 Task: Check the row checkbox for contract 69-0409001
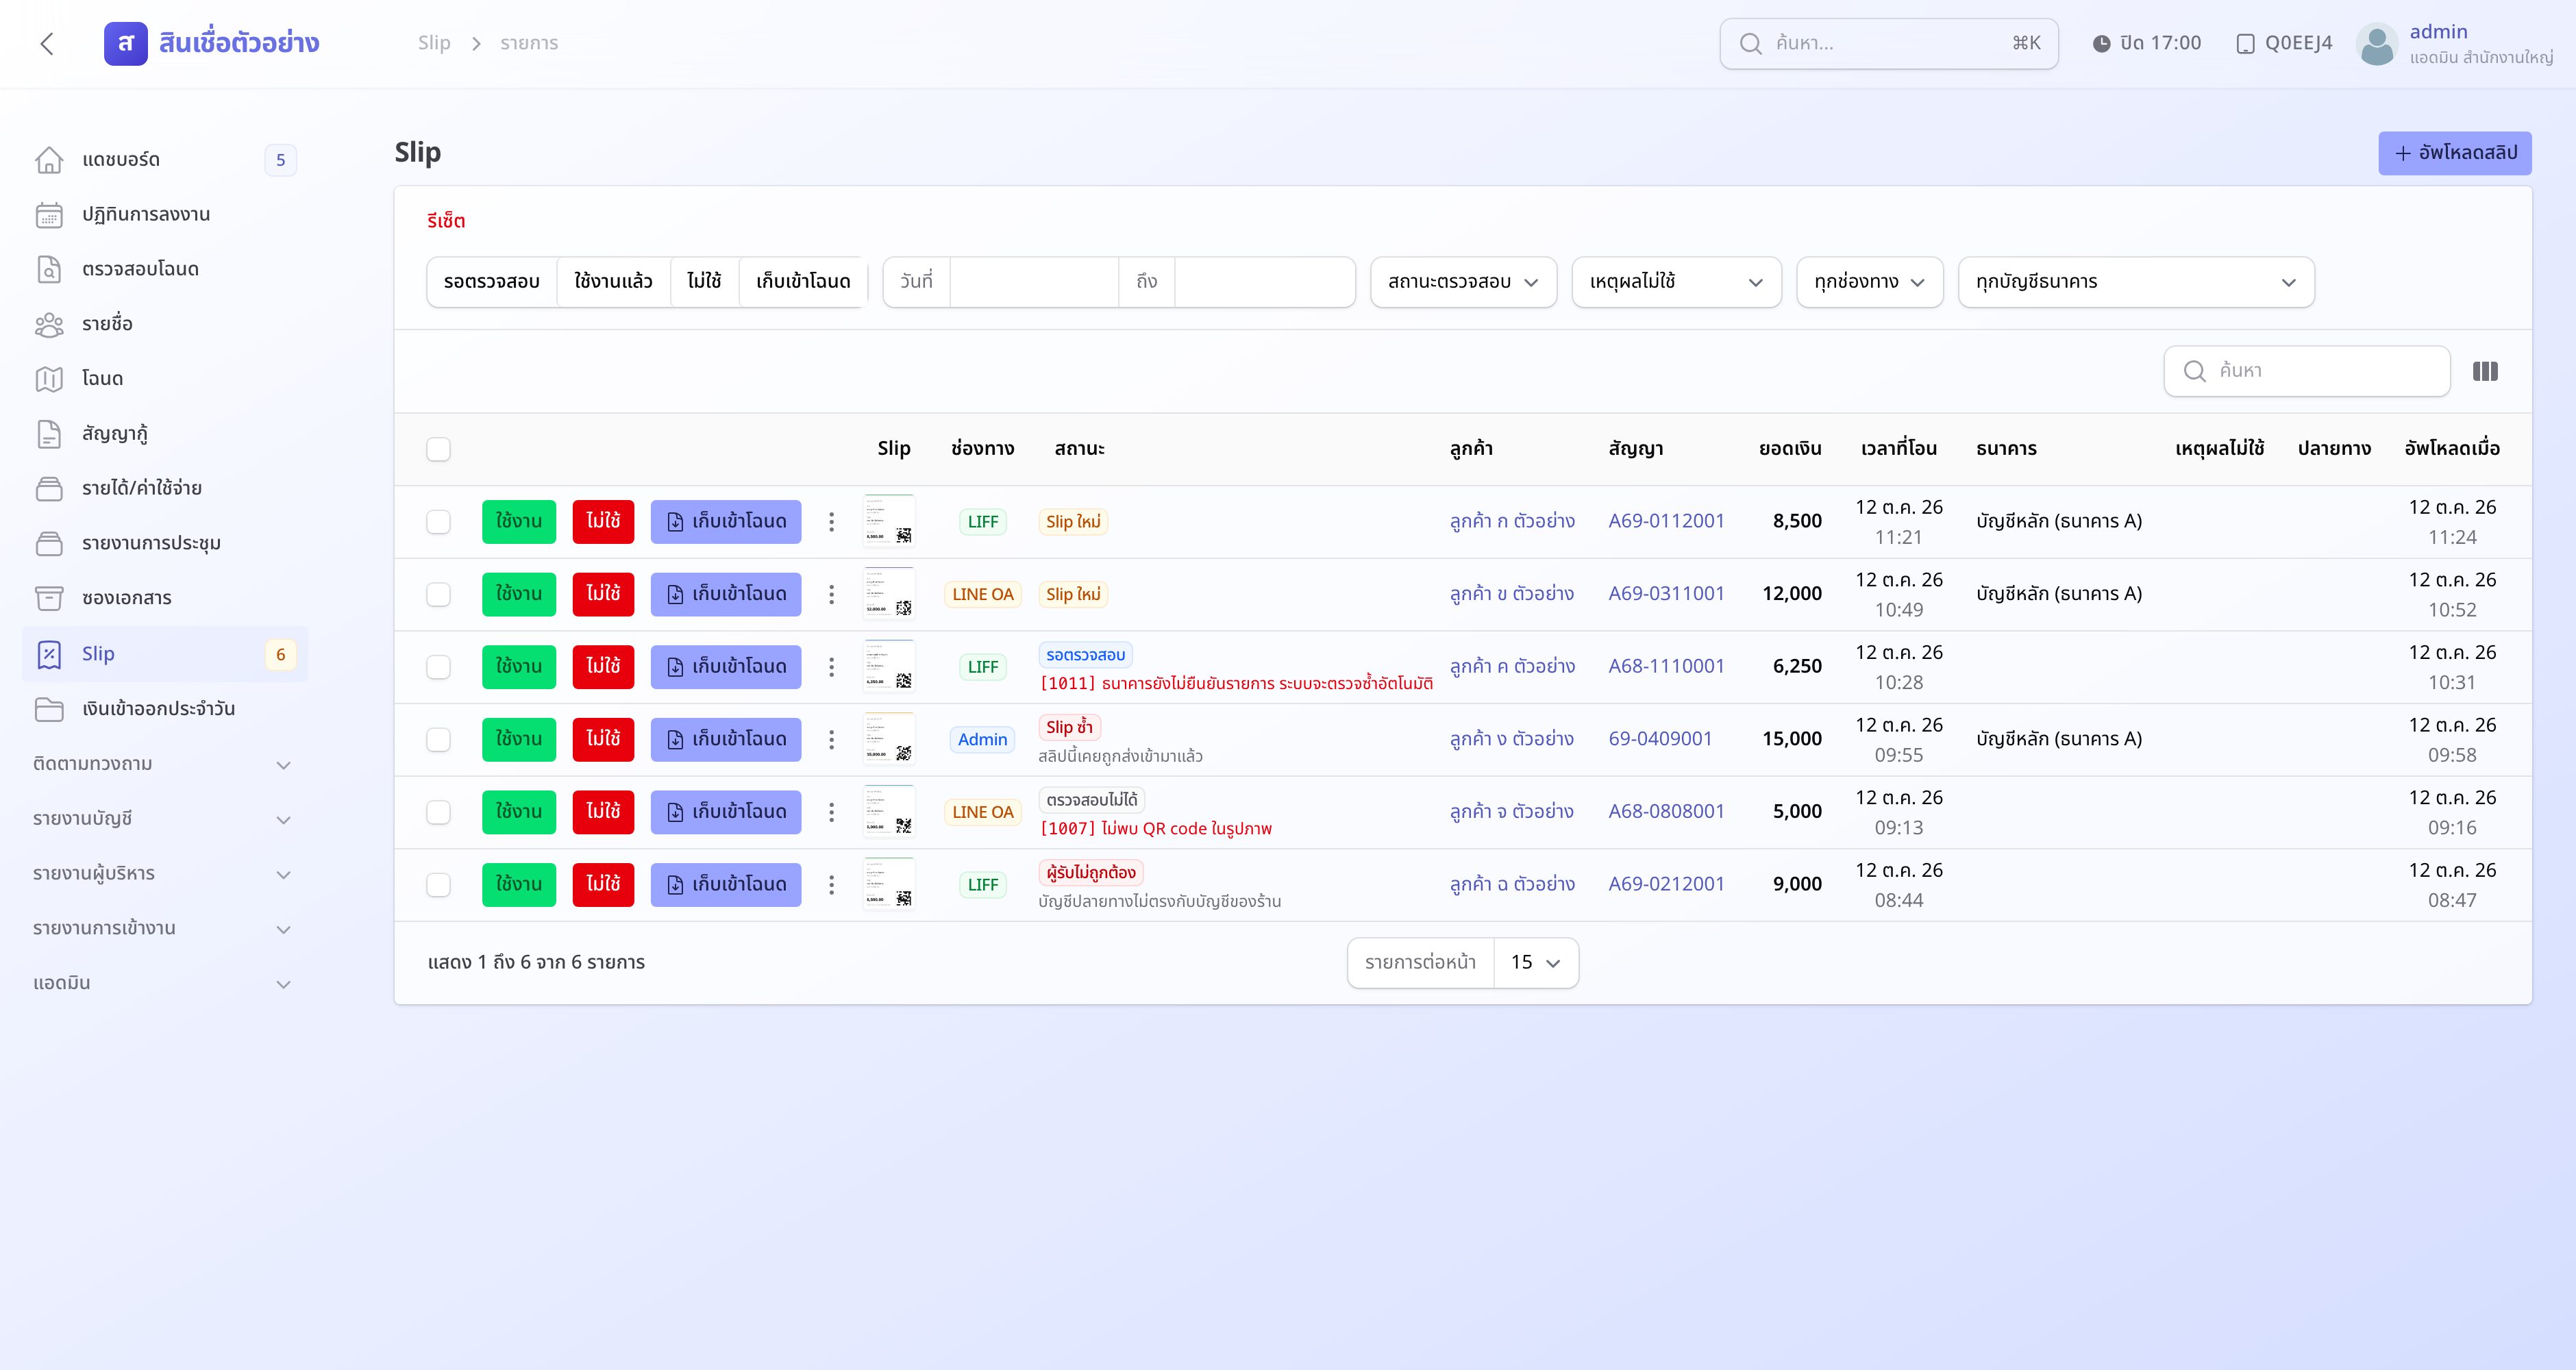pos(438,739)
